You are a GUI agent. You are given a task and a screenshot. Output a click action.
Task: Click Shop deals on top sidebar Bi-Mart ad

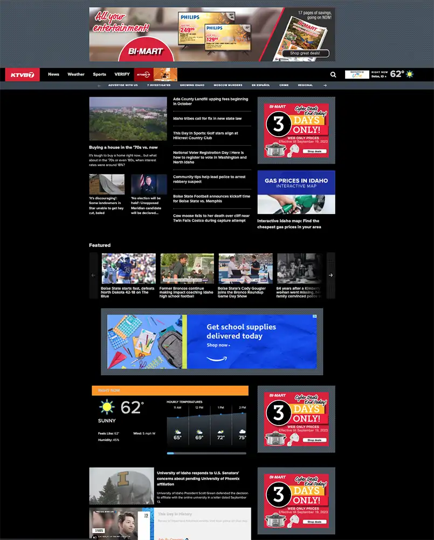pos(314,151)
